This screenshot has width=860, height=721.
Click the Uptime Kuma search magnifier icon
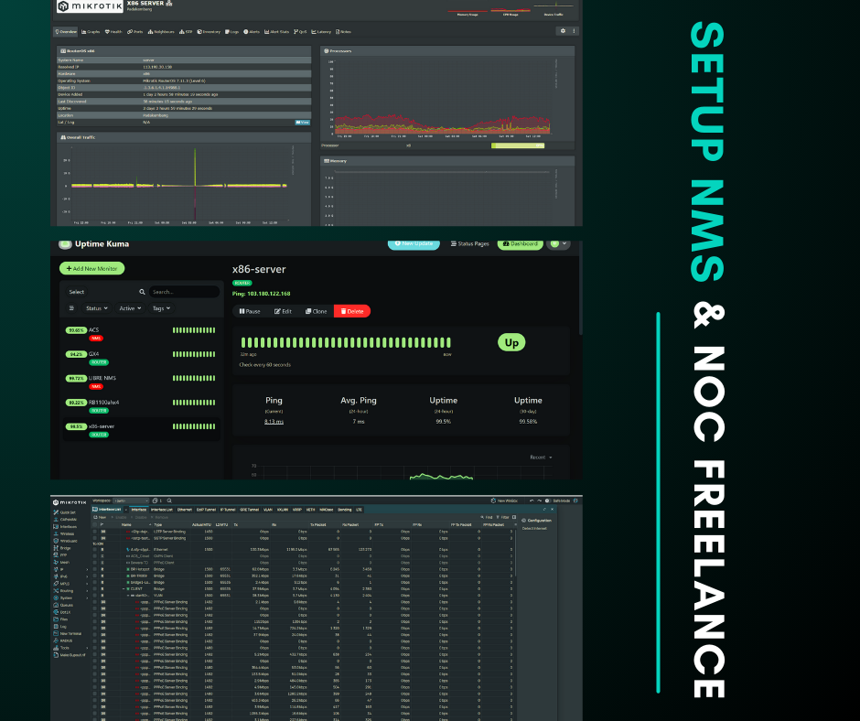(142, 292)
